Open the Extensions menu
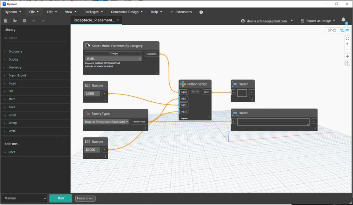Viewport: 353px width, 205px height. [181, 12]
